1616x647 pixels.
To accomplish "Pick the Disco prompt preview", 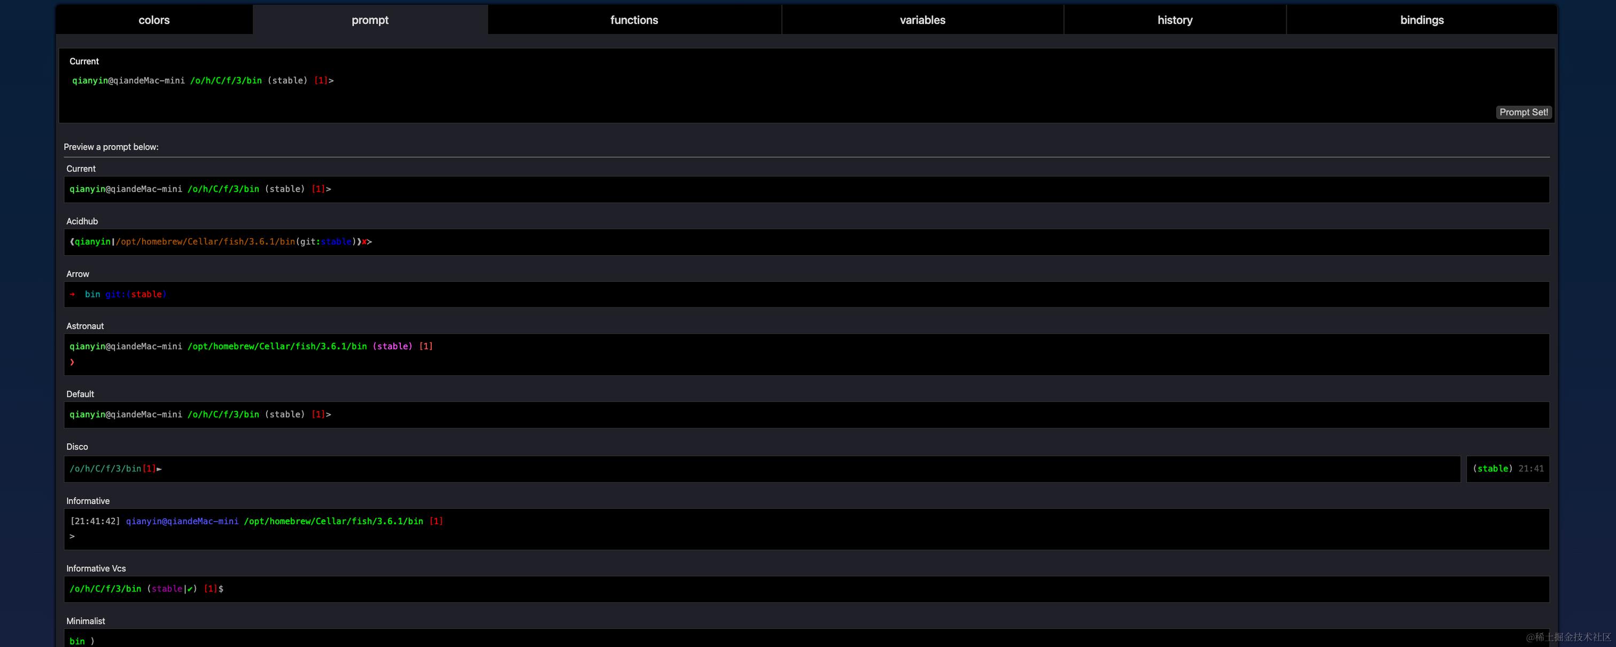I will (762, 469).
